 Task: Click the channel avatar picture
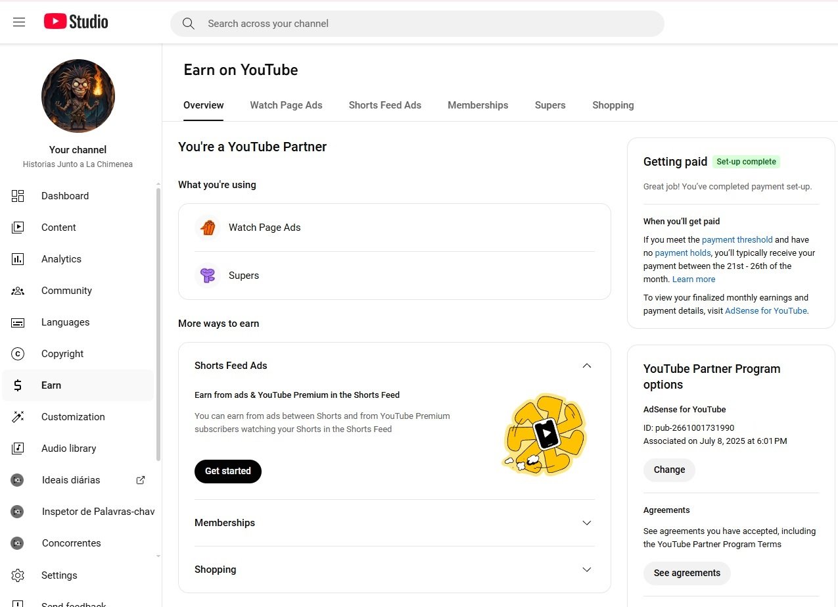(x=78, y=96)
